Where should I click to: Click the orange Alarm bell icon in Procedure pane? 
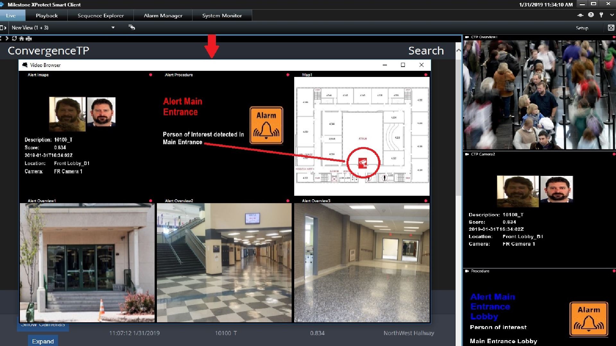click(x=589, y=319)
